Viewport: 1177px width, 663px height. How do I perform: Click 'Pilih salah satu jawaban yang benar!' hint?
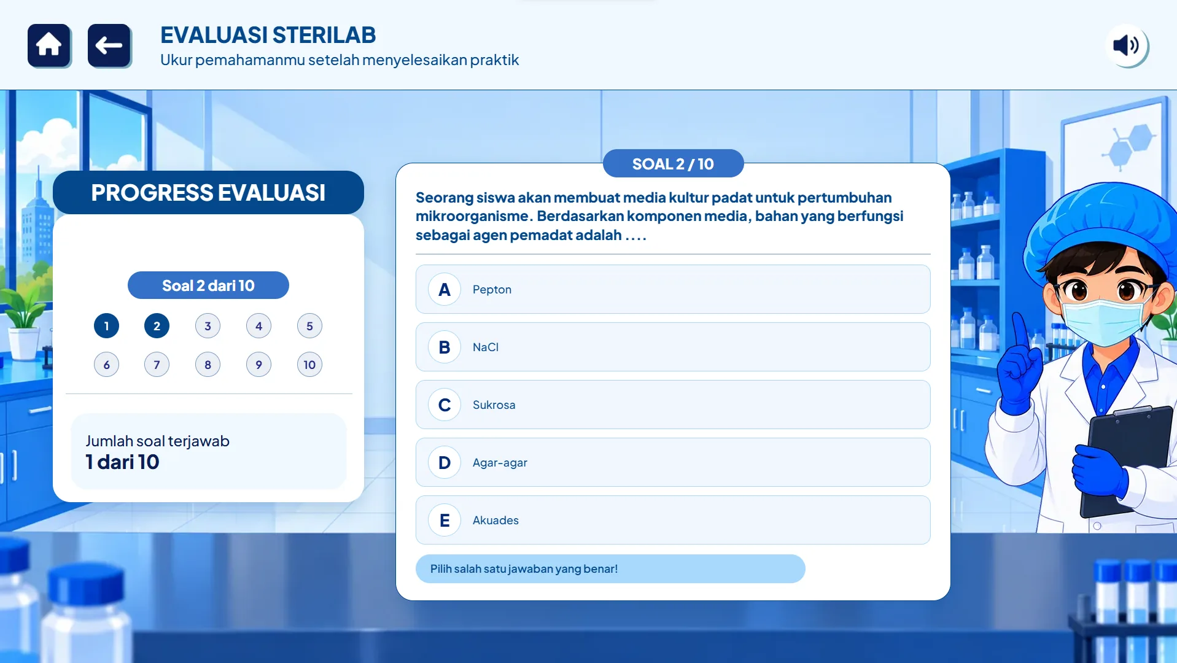tap(610, 569)
